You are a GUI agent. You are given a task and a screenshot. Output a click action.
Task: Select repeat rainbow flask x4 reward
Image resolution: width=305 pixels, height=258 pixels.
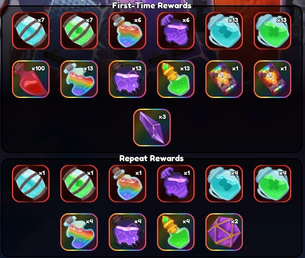click(79, 232)
